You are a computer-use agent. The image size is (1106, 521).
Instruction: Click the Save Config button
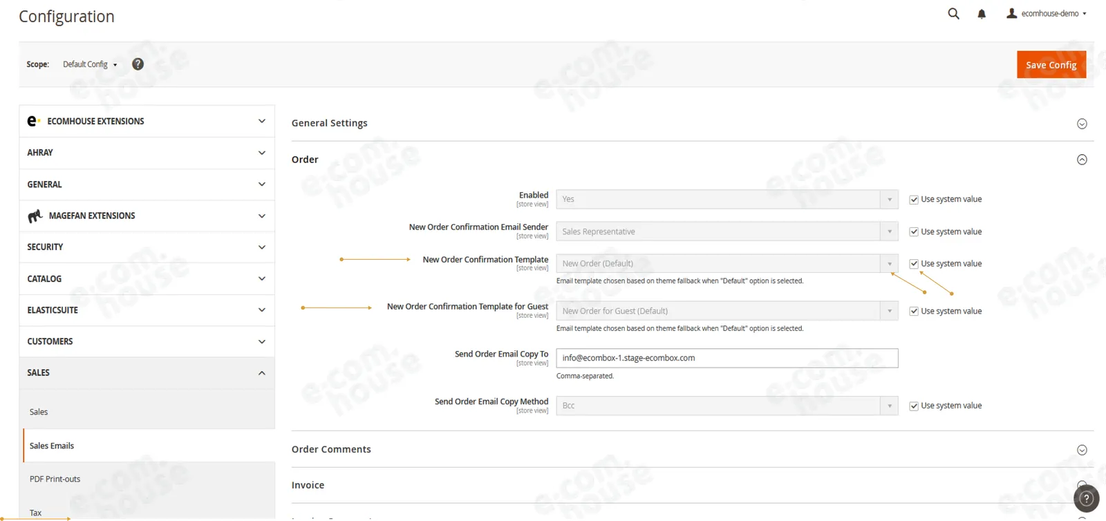(1051, 65)
